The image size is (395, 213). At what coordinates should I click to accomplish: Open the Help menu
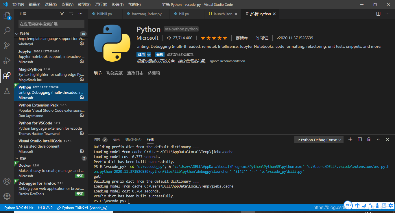(134, 4)
